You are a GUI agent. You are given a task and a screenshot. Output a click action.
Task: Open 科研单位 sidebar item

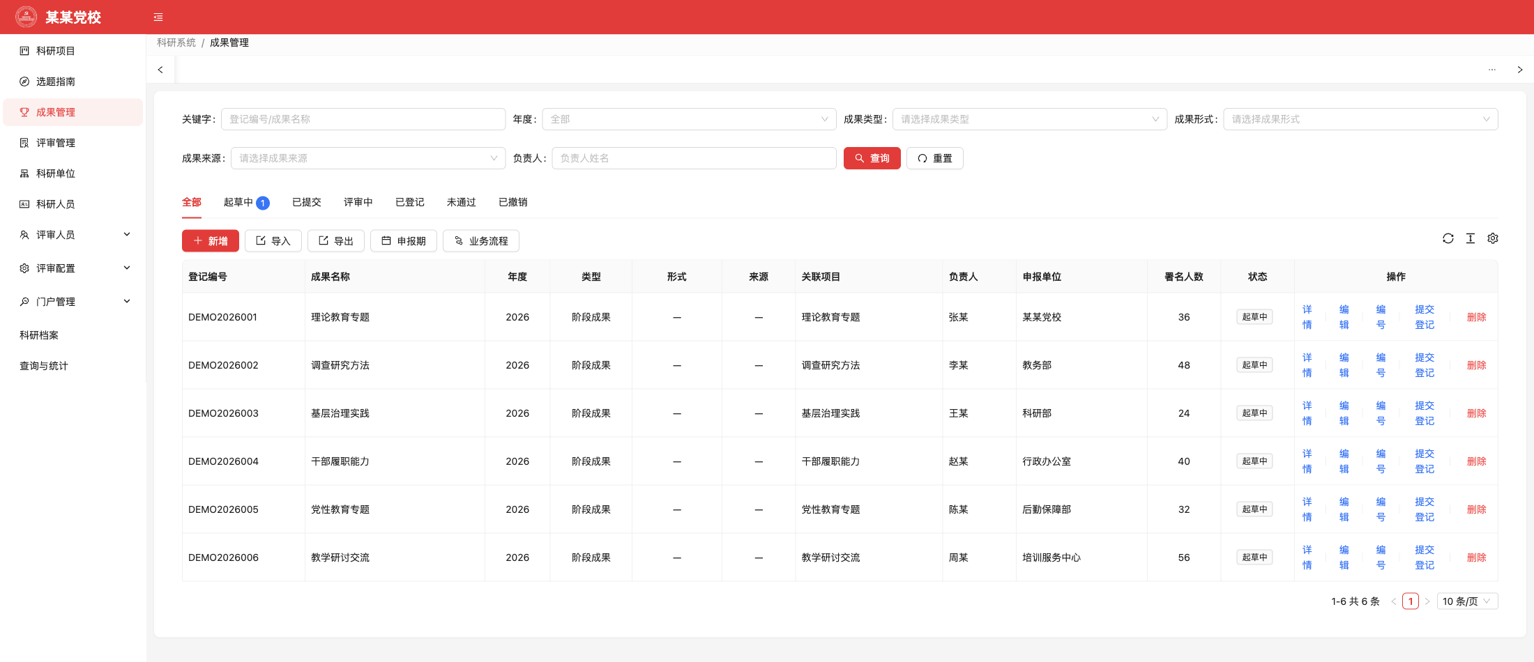73,174
